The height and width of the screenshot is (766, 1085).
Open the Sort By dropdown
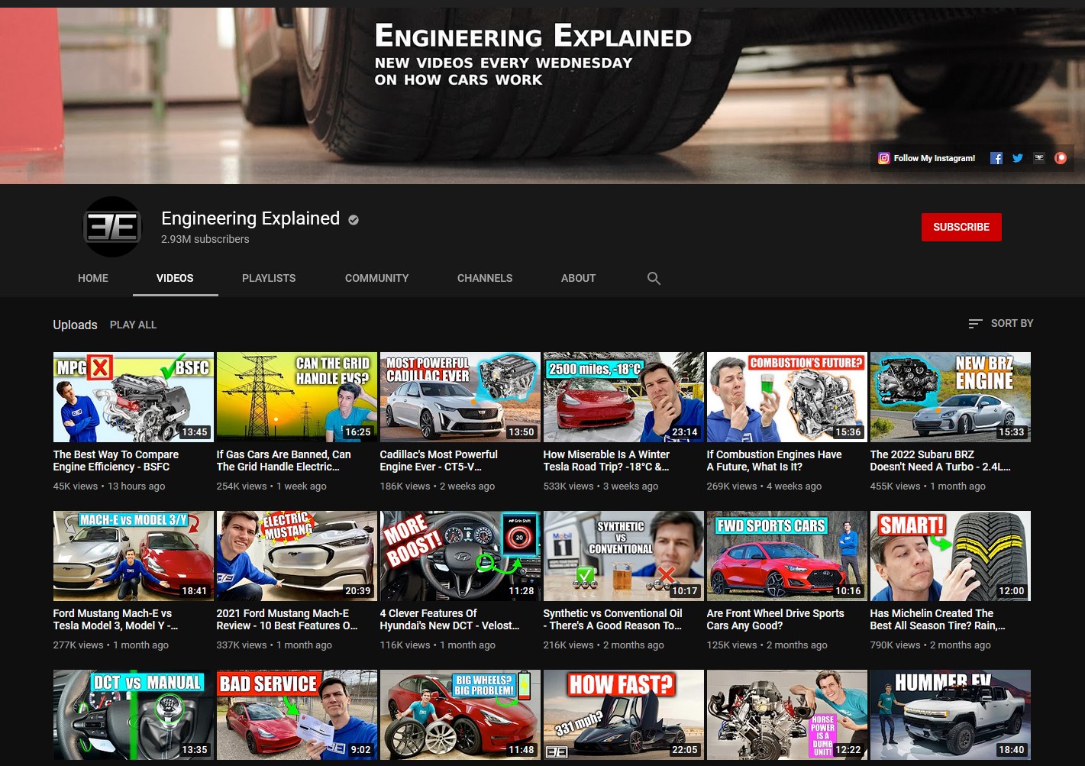click(x=1000, y=324)
